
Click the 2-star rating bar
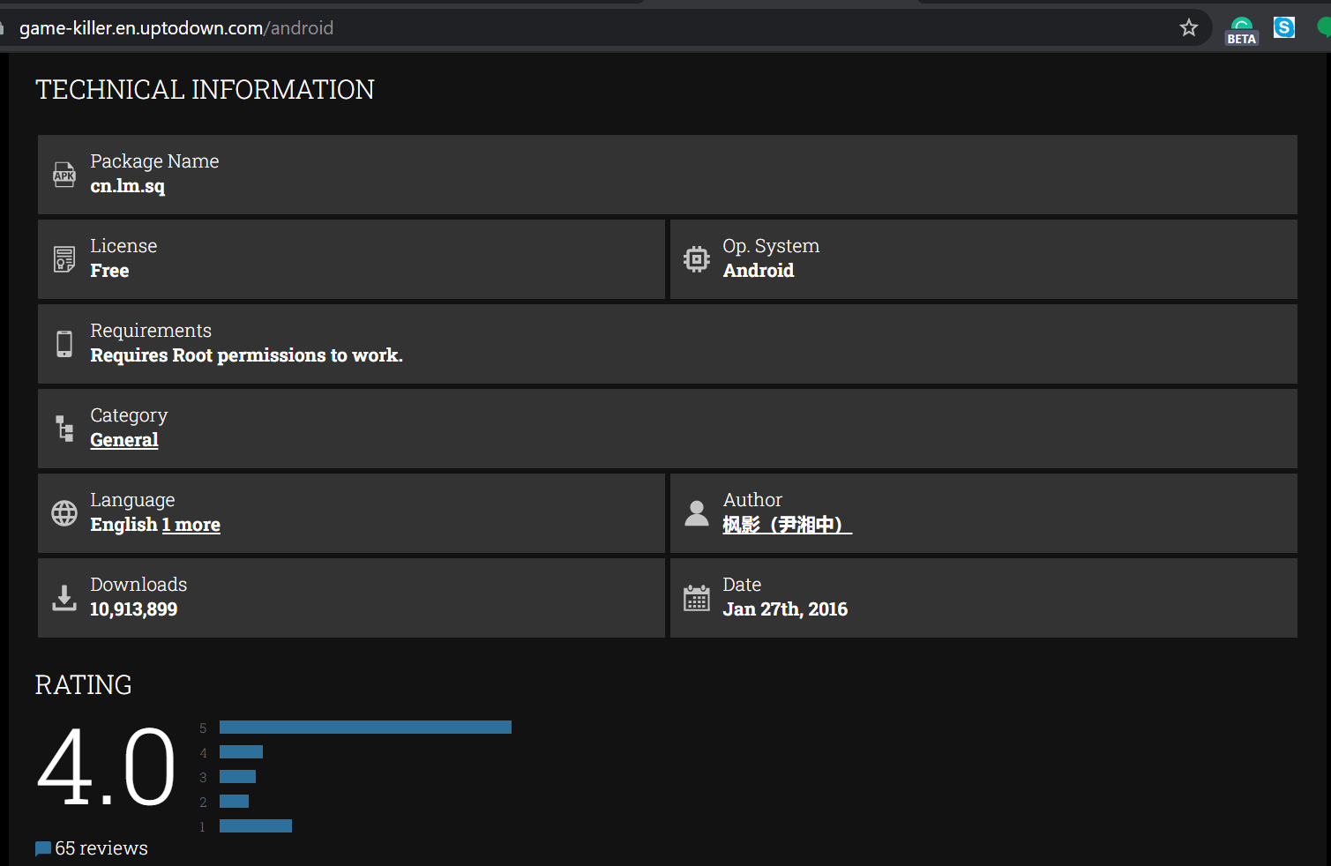(x=234, y=802)
